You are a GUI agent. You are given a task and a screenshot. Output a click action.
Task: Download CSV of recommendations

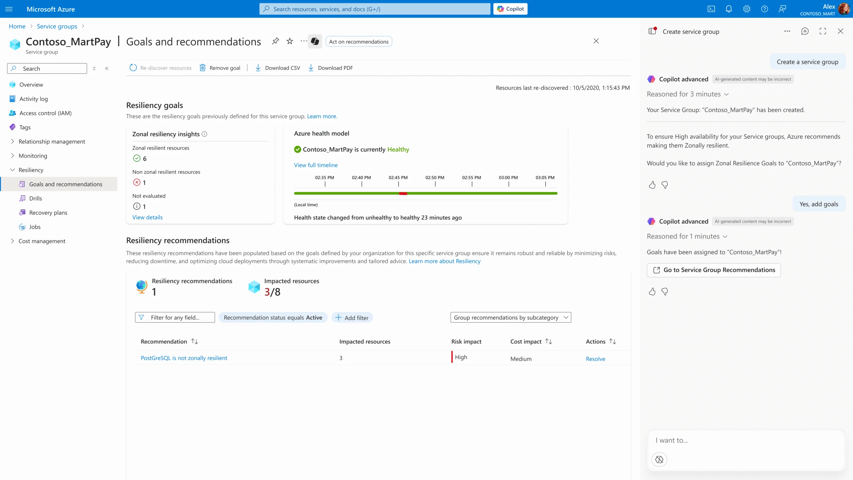tap(278, 68)
